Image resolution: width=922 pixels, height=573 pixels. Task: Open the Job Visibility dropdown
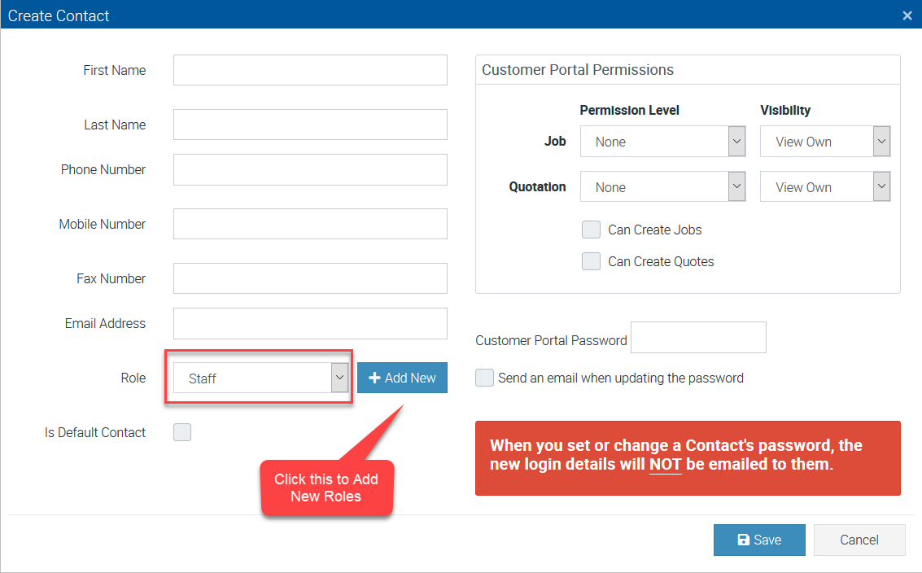(x=824, y=142)
